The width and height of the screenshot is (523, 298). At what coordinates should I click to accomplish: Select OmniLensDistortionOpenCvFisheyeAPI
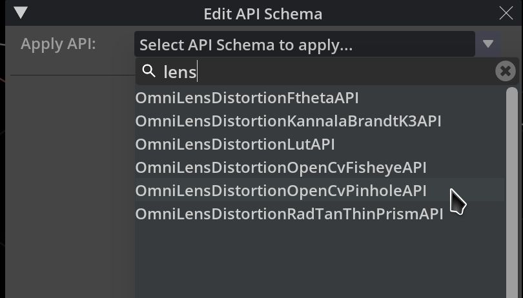(x=281, y=168)
